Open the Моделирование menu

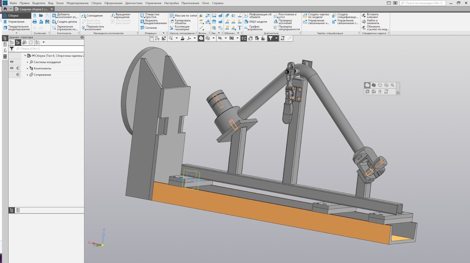(x=77, y=3)
